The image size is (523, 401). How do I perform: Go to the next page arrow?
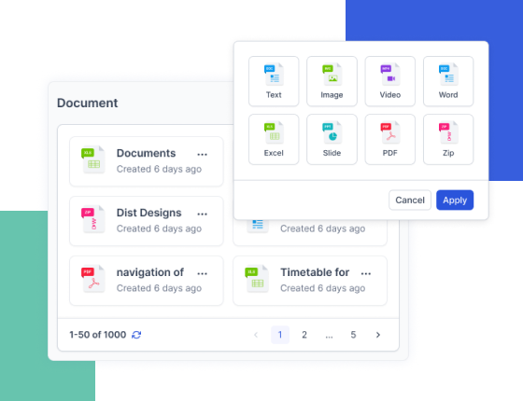(378, 335)
